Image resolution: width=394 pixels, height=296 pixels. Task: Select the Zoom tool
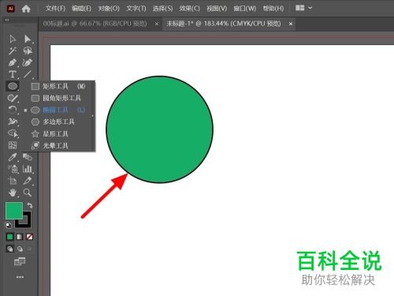[28, 193]
